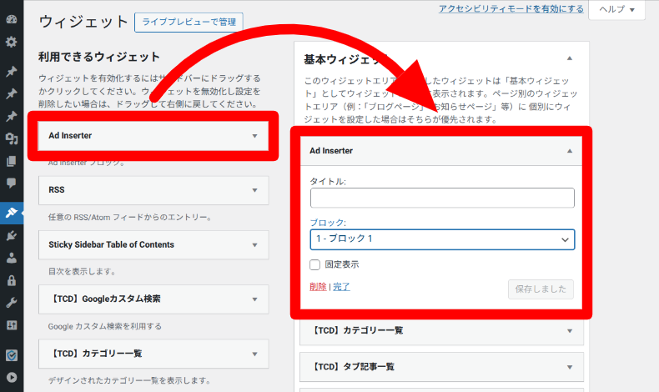The height and width of the screenshot is (392, 659).
Task: Click the padlock icon in sidebar
Action: pos(12,280)
